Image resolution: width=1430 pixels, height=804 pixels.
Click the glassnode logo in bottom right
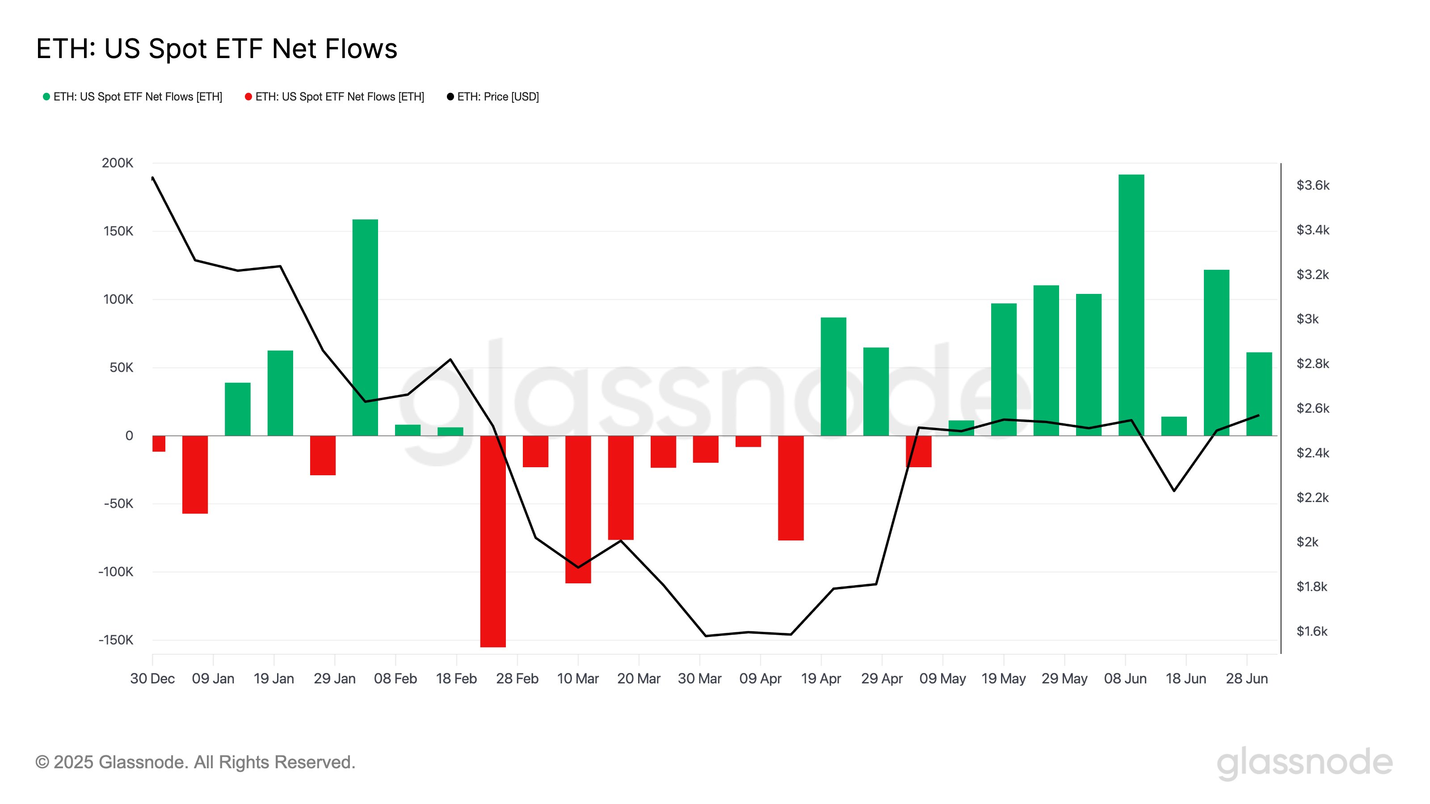point(1304,762)
